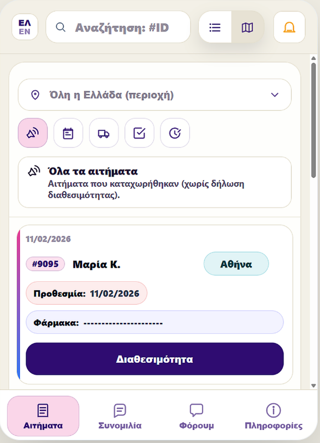Open the calendar/notes filter icon
The height and width of the screenshot is (443, 320).
[x=68, y=133]
